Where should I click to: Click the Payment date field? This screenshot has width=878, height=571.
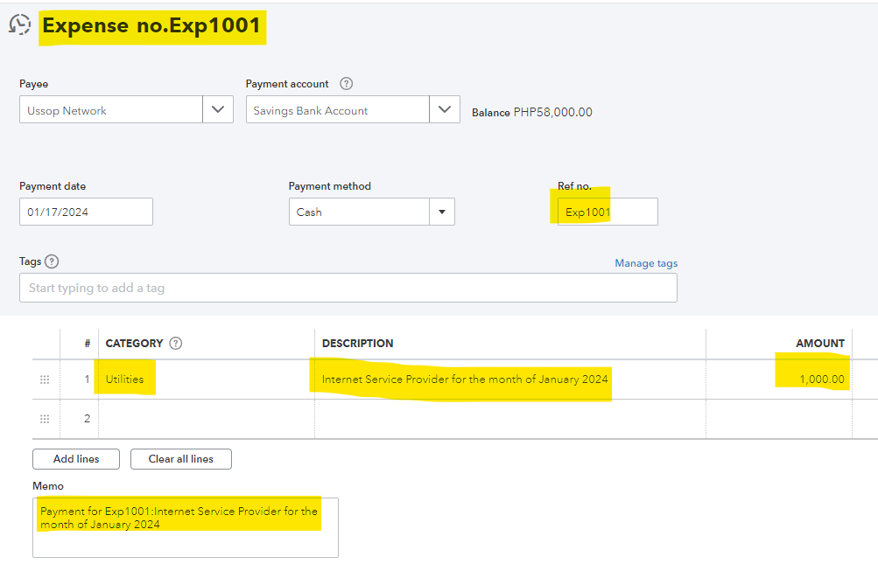pyautogui.click(x=86, y=212)
